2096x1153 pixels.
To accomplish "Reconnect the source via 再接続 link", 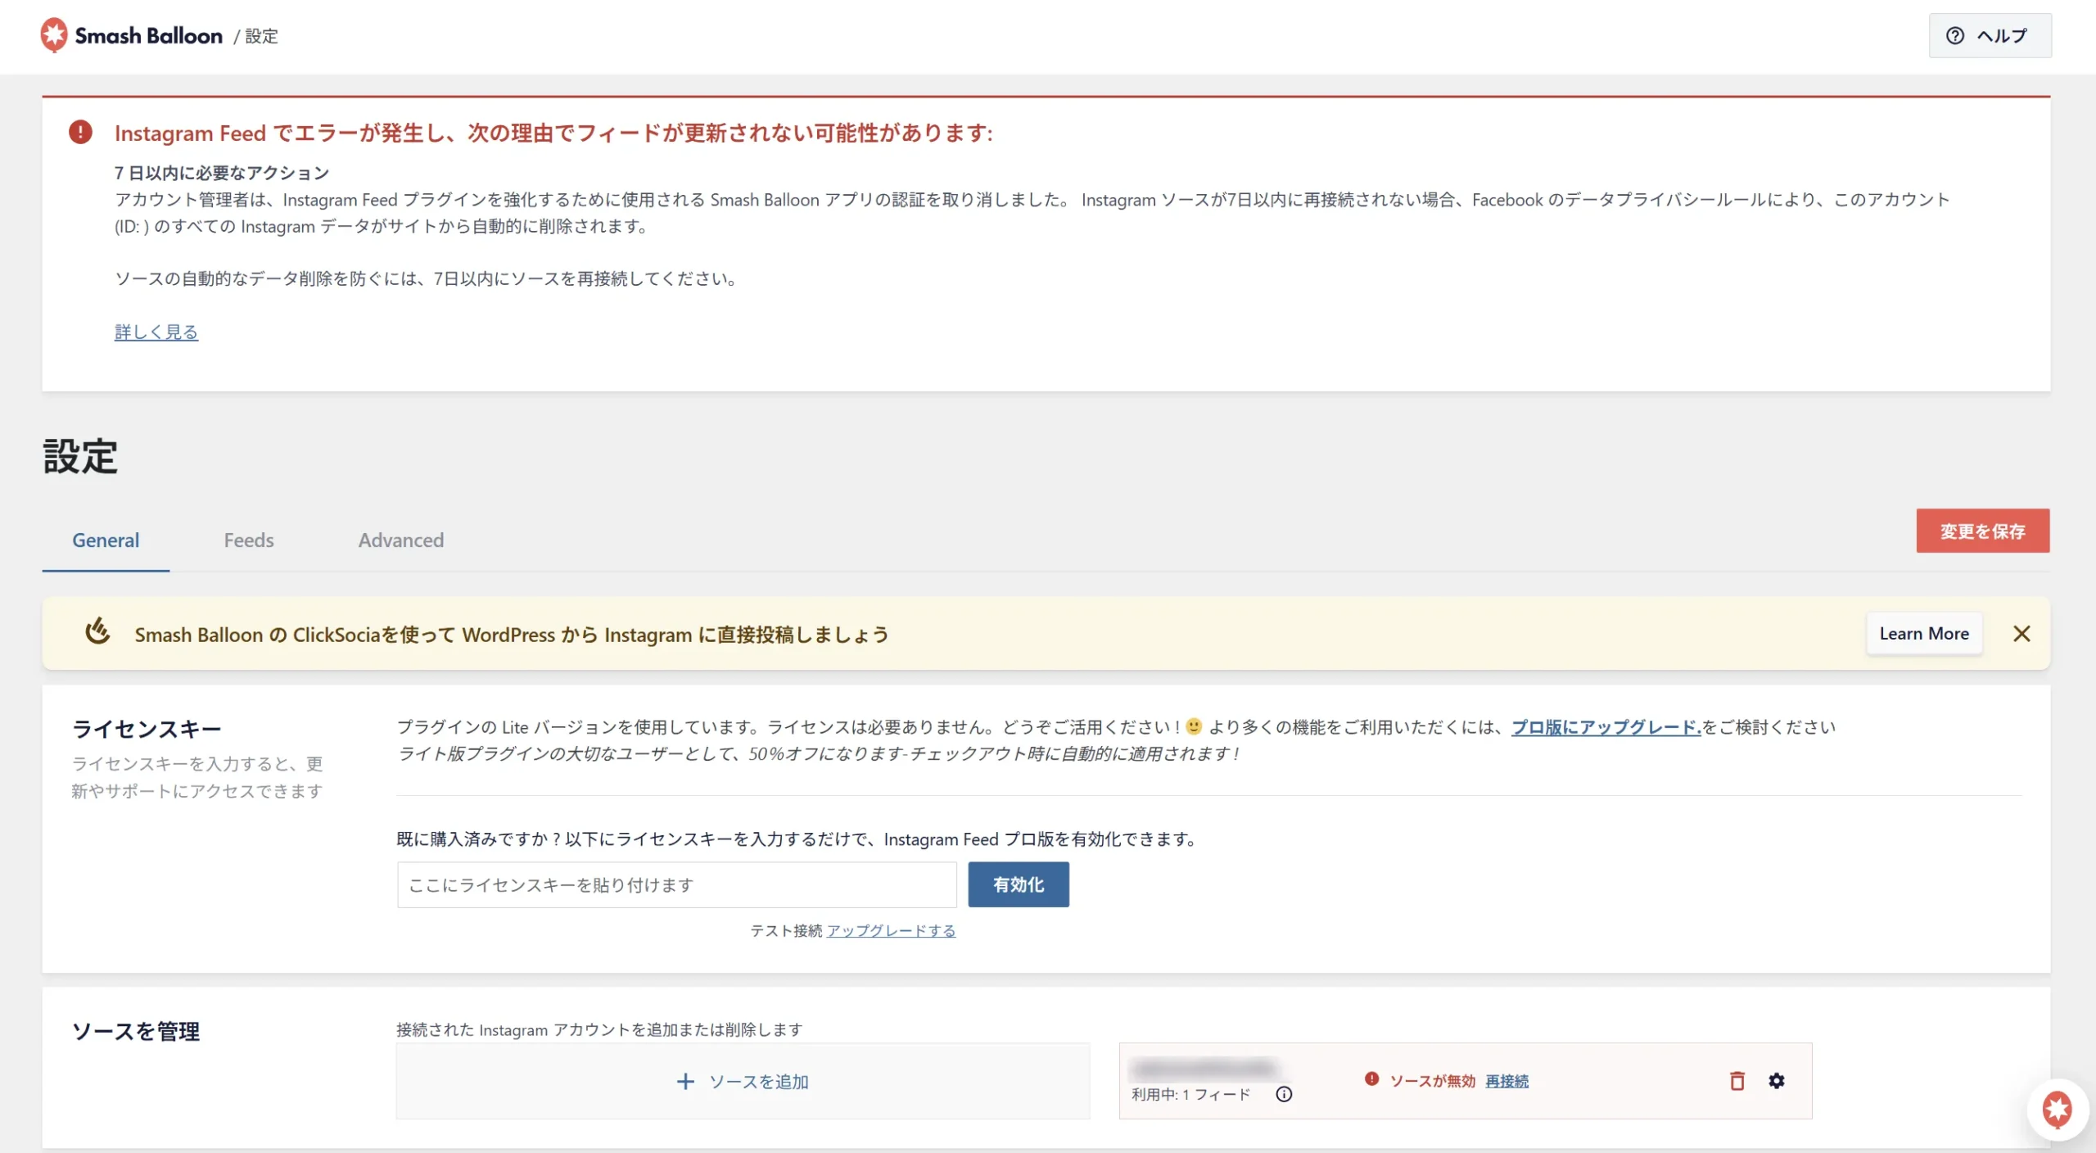I will tap(1506, 1081).
